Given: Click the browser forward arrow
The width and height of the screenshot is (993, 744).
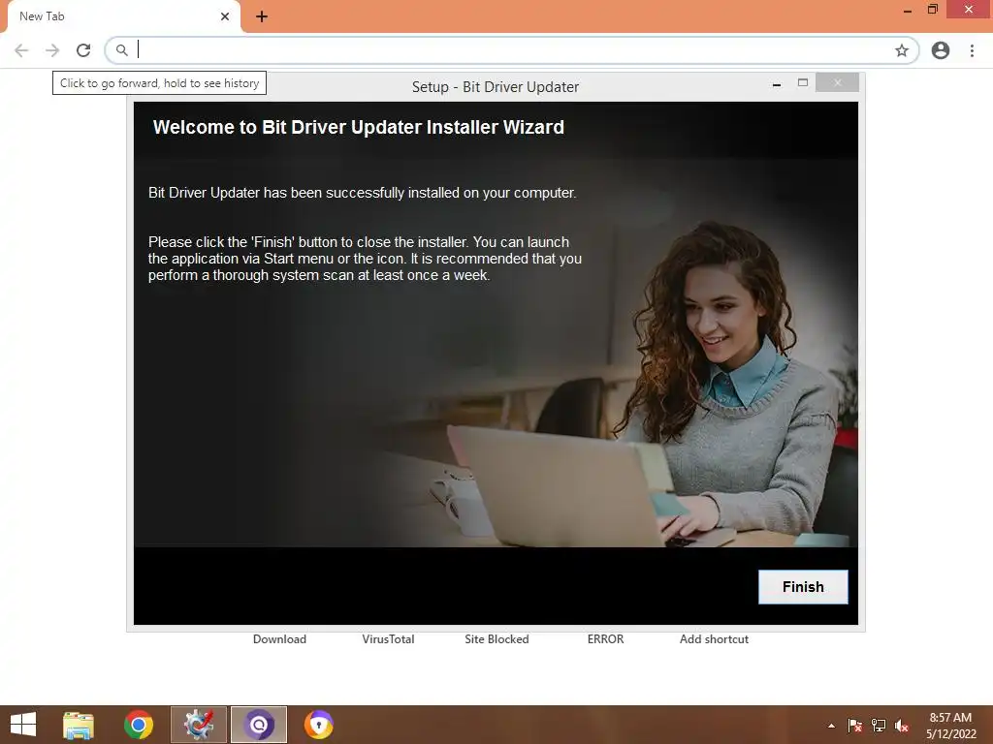Looking at the screenshot, I should coord(52,50).
